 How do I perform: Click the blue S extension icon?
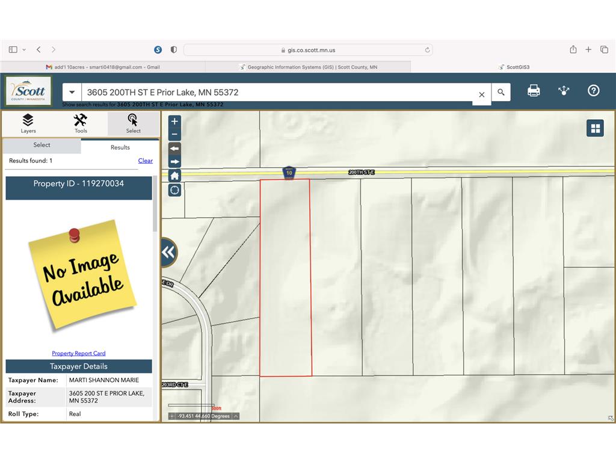pyautogui.click(x=158, y=49)
